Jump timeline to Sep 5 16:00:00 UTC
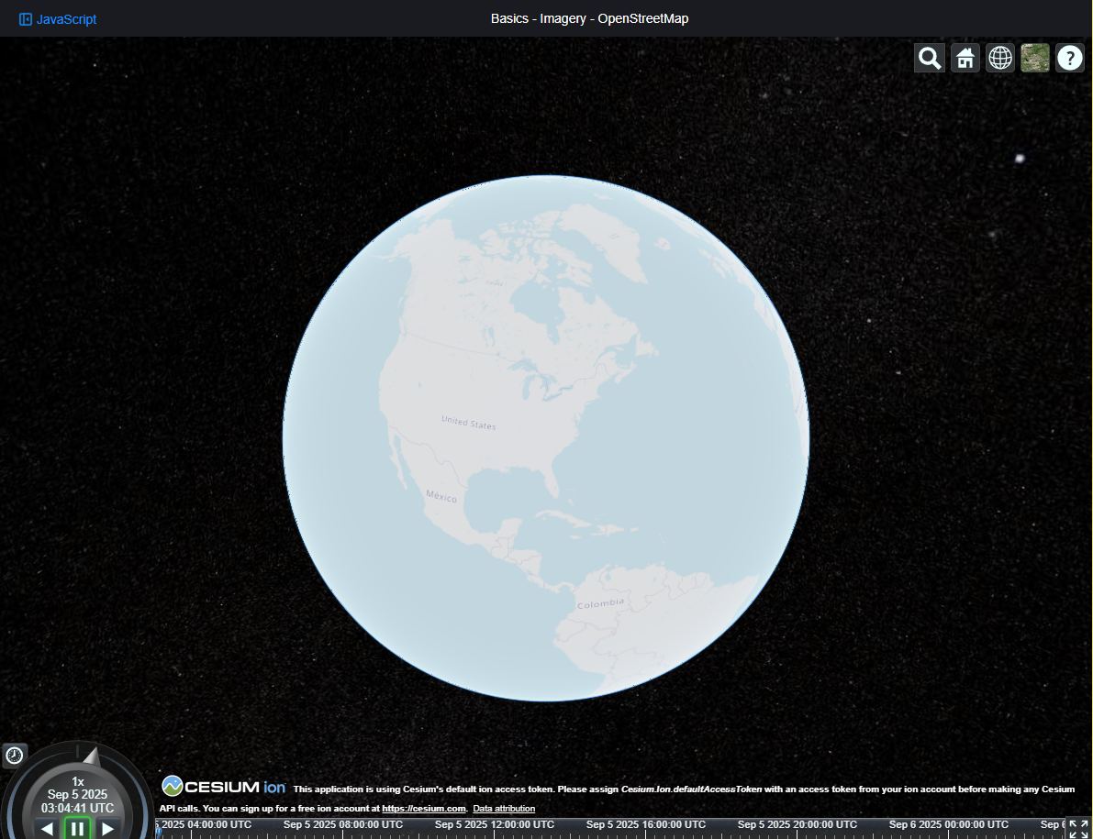 (x=645, y=824)
